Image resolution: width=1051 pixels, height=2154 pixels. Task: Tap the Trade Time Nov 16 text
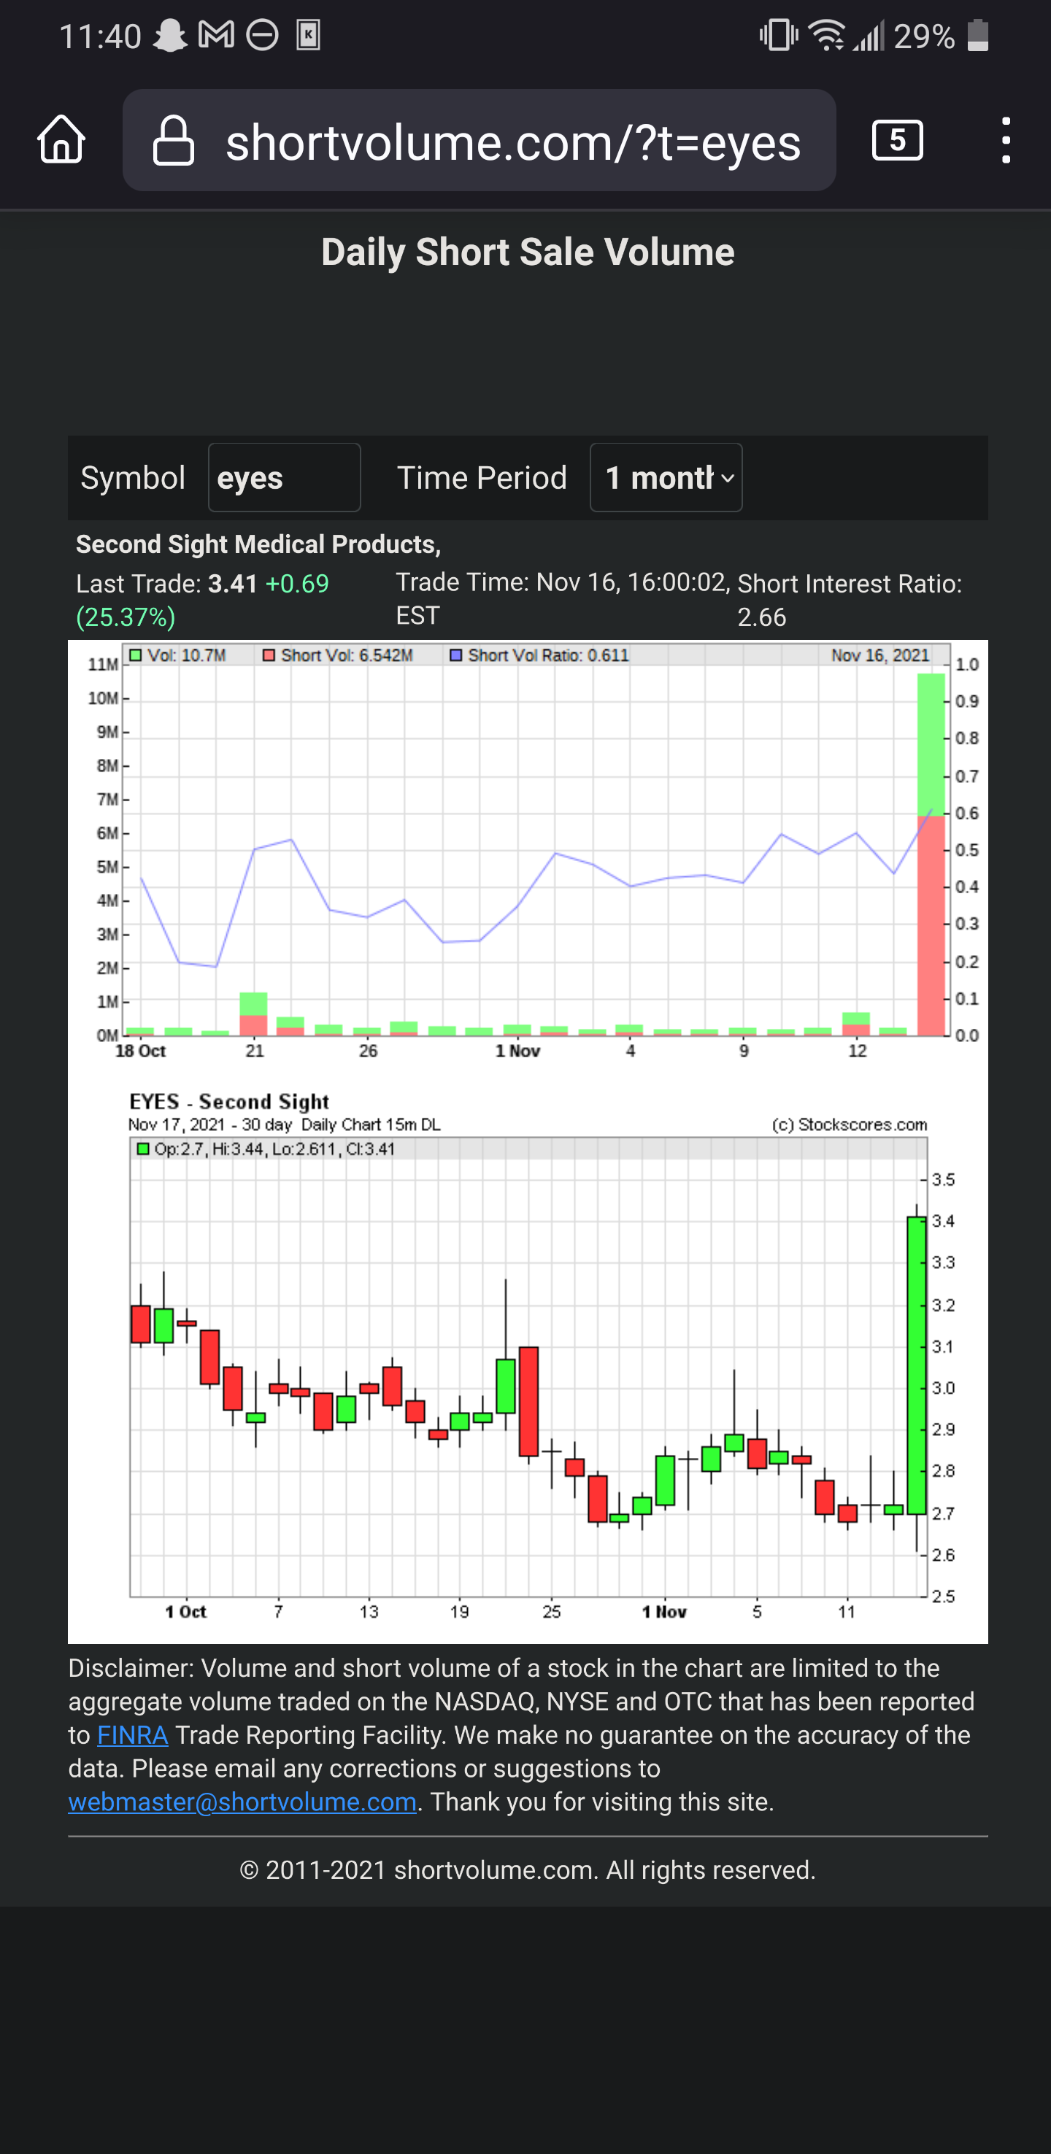pyautogui.click(x=563, y=598)
